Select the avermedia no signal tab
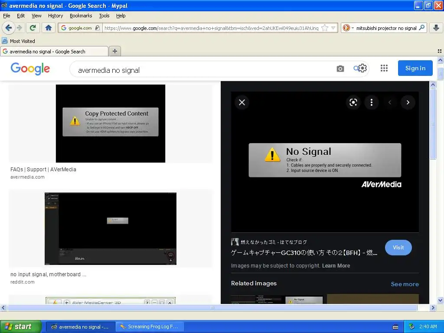This screenshot has height=333, width=444. [54, 51]
